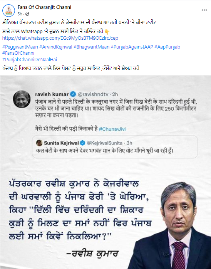Click the #FansOfChanni hashtag
The width and height of the screenshot is (211, 269).
18,53
